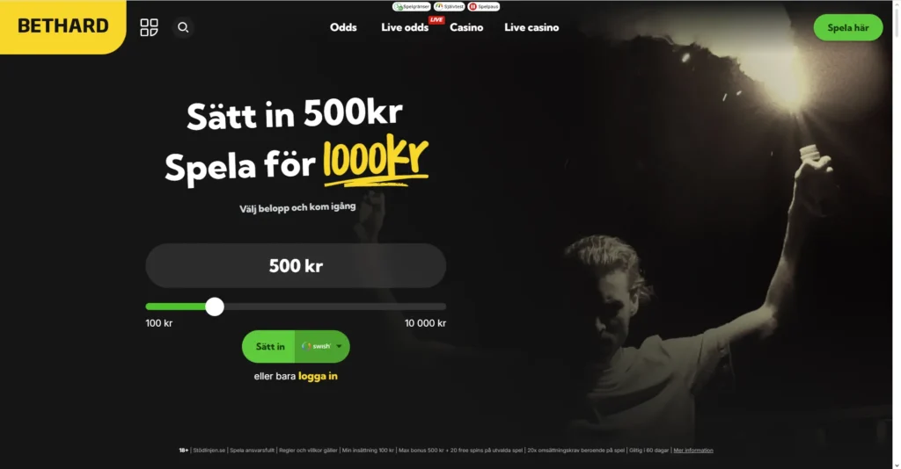Open the Spelgränser limits badge

click(x=411, y=6)
